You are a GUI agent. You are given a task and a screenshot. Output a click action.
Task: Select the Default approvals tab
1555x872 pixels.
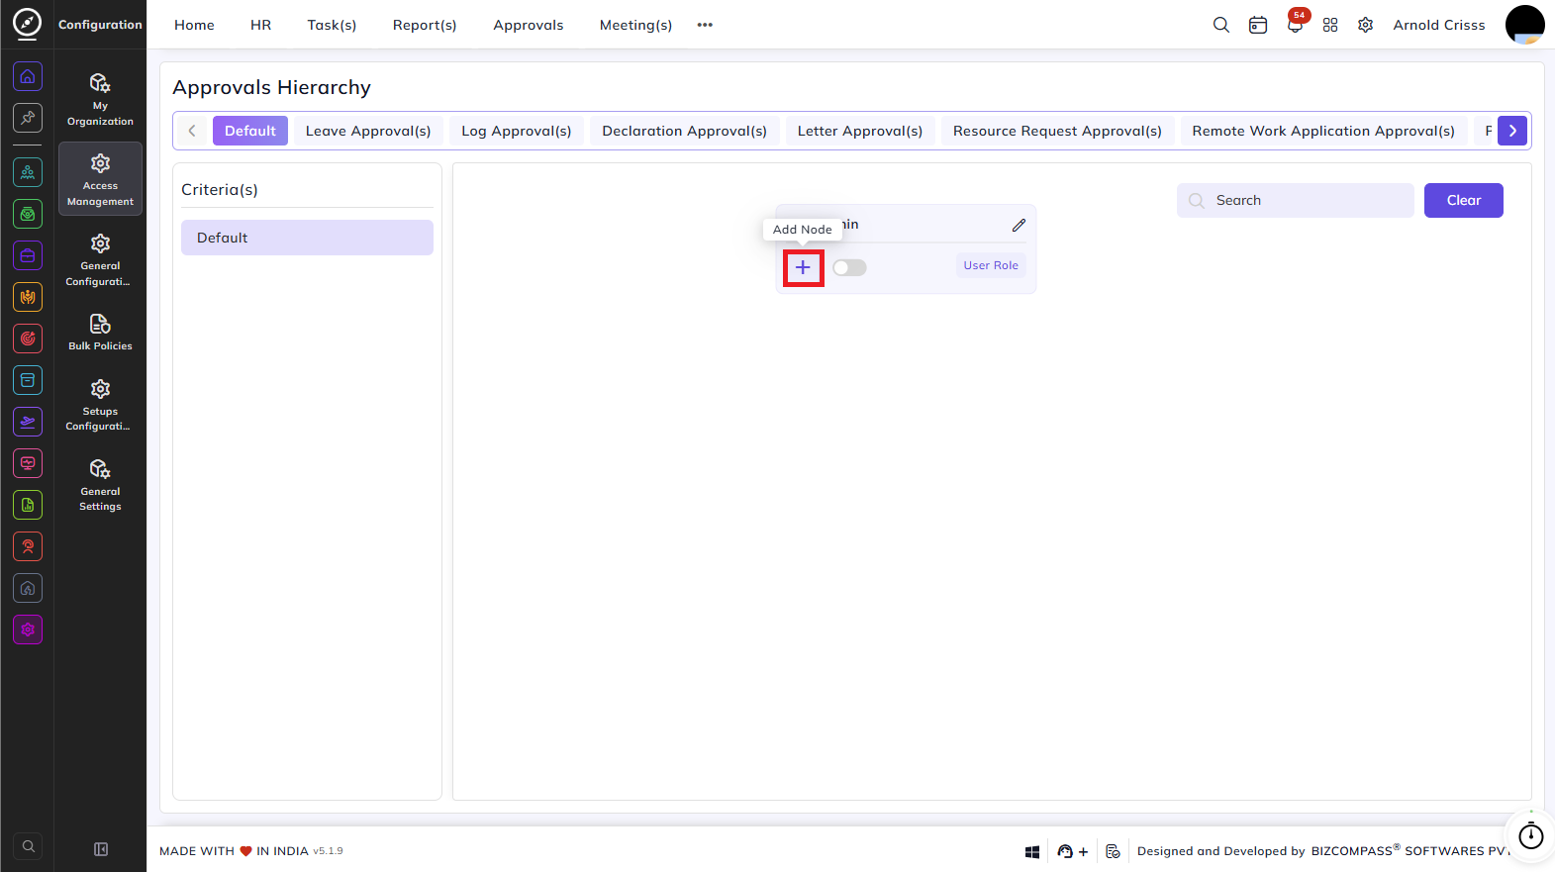pyautogui.click(x=249, y=131)
